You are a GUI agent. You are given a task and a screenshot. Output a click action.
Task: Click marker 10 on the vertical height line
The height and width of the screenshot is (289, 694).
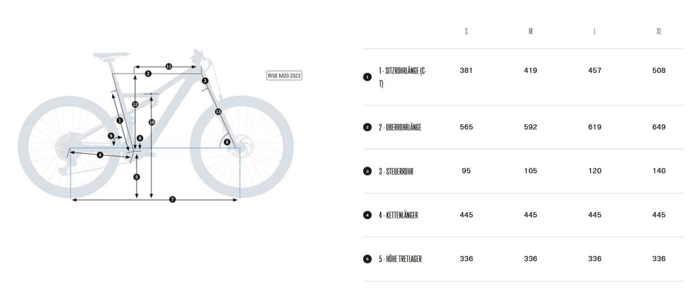tap(152, 122)
